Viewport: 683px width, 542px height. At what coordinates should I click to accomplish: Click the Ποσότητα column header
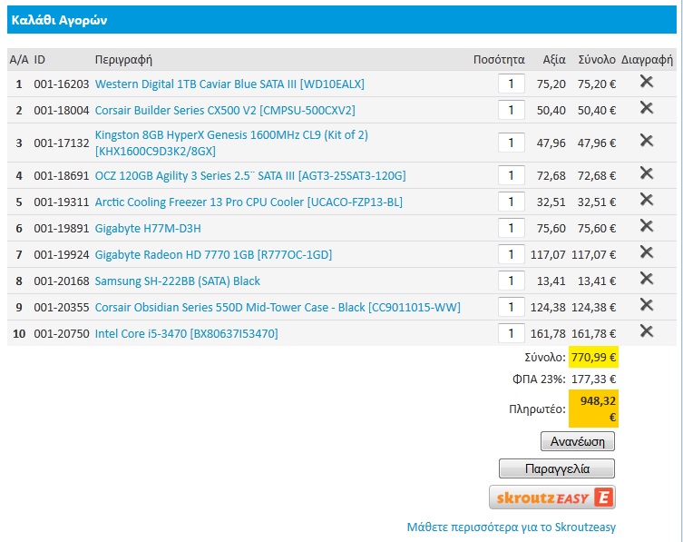(x=499, y=59)
